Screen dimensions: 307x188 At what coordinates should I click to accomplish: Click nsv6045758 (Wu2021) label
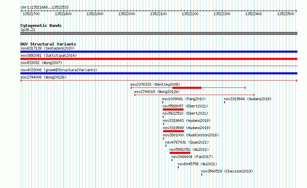[x=197, y=164]
